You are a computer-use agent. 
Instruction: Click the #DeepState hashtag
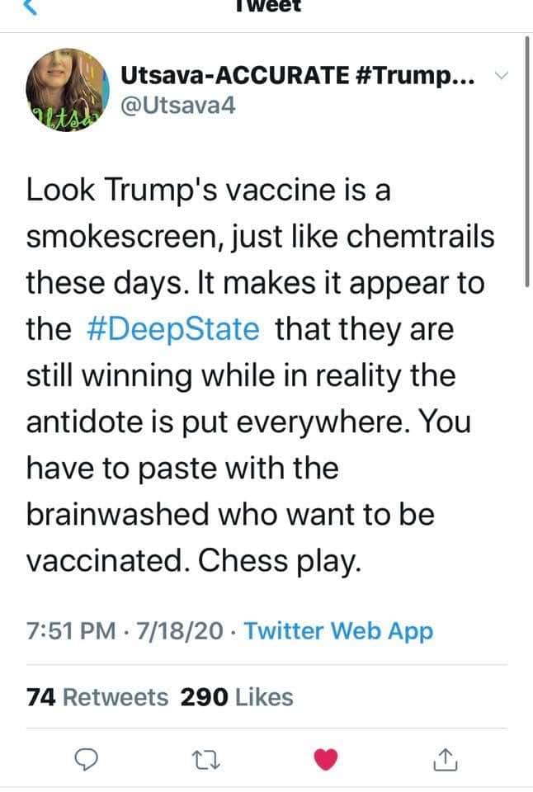[x=172, y=329]
